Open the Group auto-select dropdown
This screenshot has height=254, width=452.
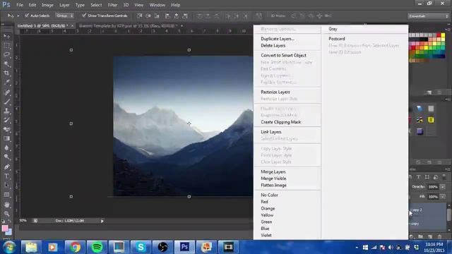[64, 16]
